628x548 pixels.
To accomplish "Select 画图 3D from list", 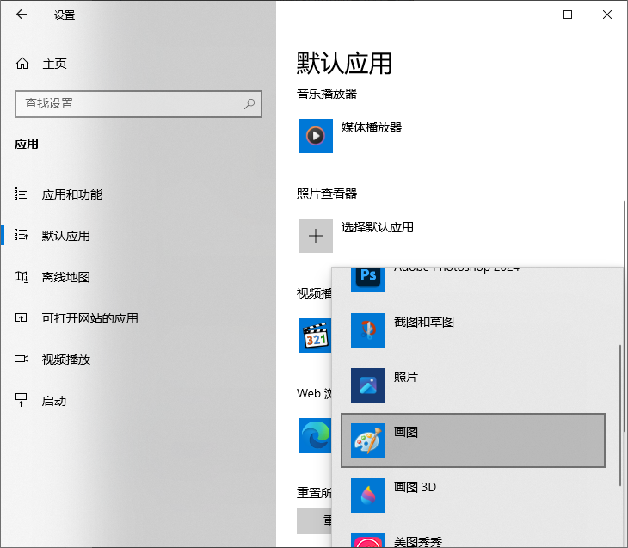I will coord(472,496).
